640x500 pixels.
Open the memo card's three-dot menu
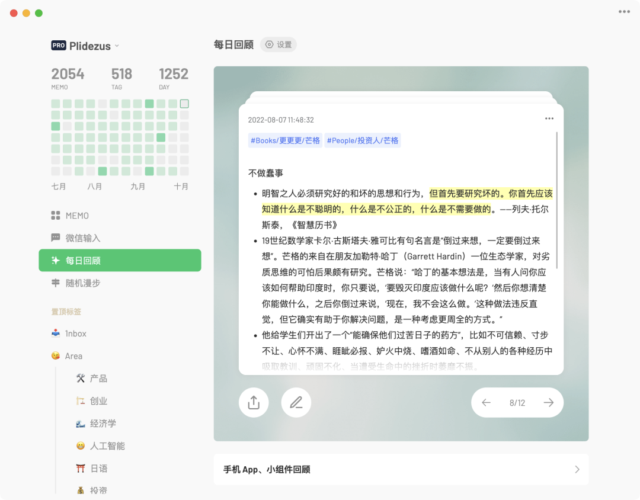click(x=549, y=118)
